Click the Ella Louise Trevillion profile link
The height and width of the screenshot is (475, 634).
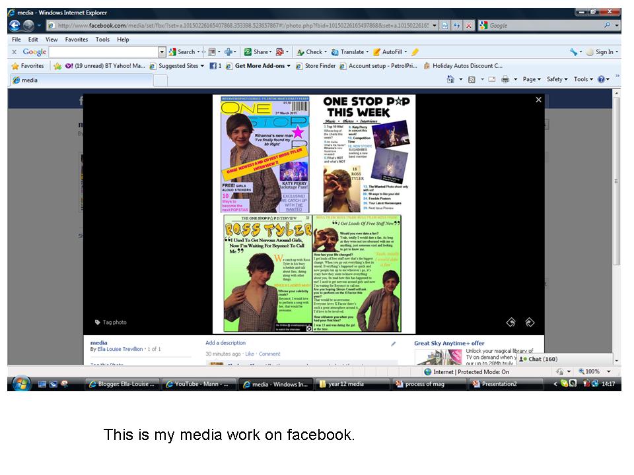tap(120, 349)
